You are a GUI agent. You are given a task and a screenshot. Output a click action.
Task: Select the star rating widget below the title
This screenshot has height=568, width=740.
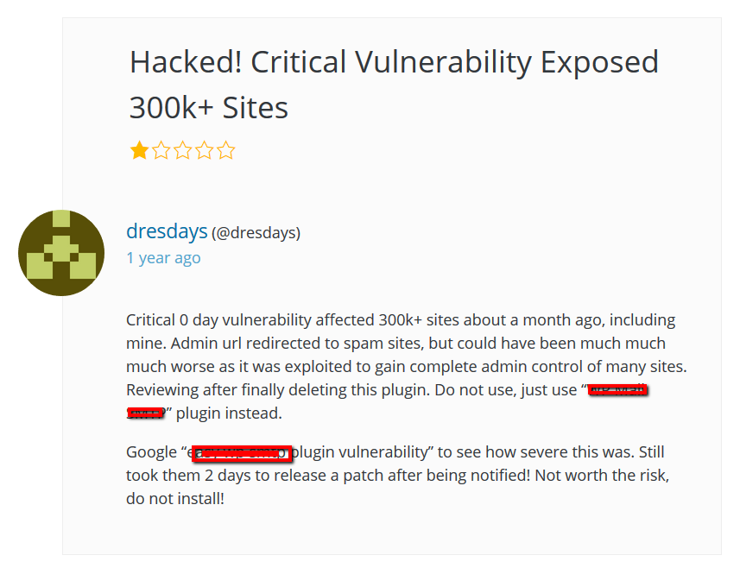(182, 150)
